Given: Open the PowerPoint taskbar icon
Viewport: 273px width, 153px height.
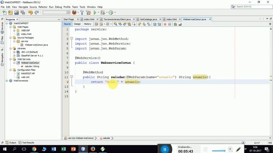Looking at the screenshot, I should coord(73,149).
